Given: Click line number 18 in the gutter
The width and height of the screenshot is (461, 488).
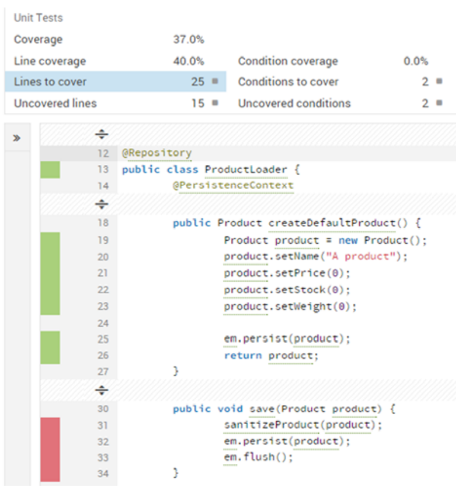Looking at the screenshot, I should (102, 223).
